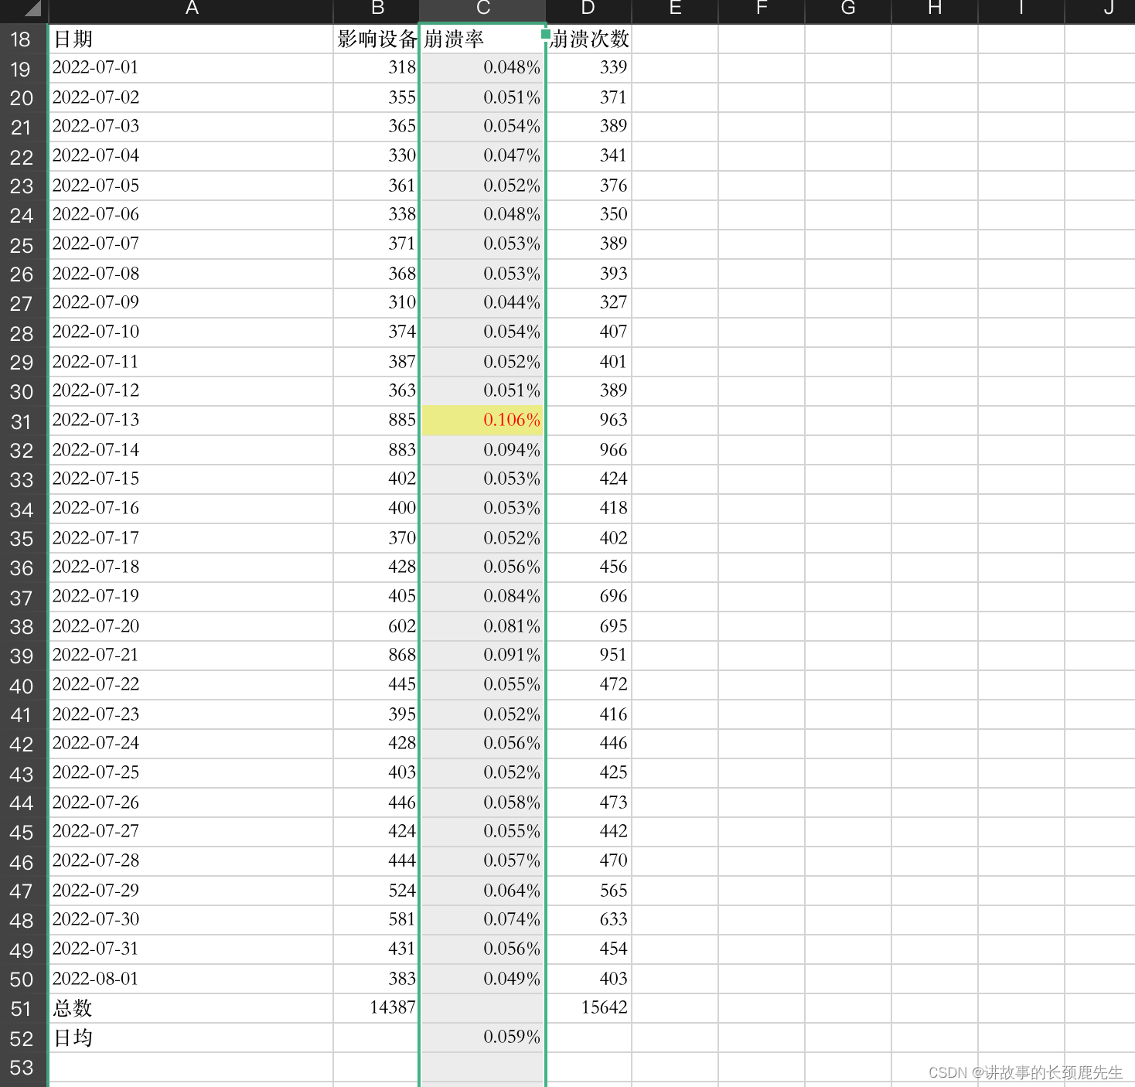Select the 0.047% crash rate cell
This screenshot has height=1087, width=1135.
482,156
